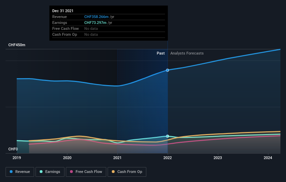This screenshot has height=182, width=286.
Task: Toggle the Earnings legend button
Action: click(50, 172)
